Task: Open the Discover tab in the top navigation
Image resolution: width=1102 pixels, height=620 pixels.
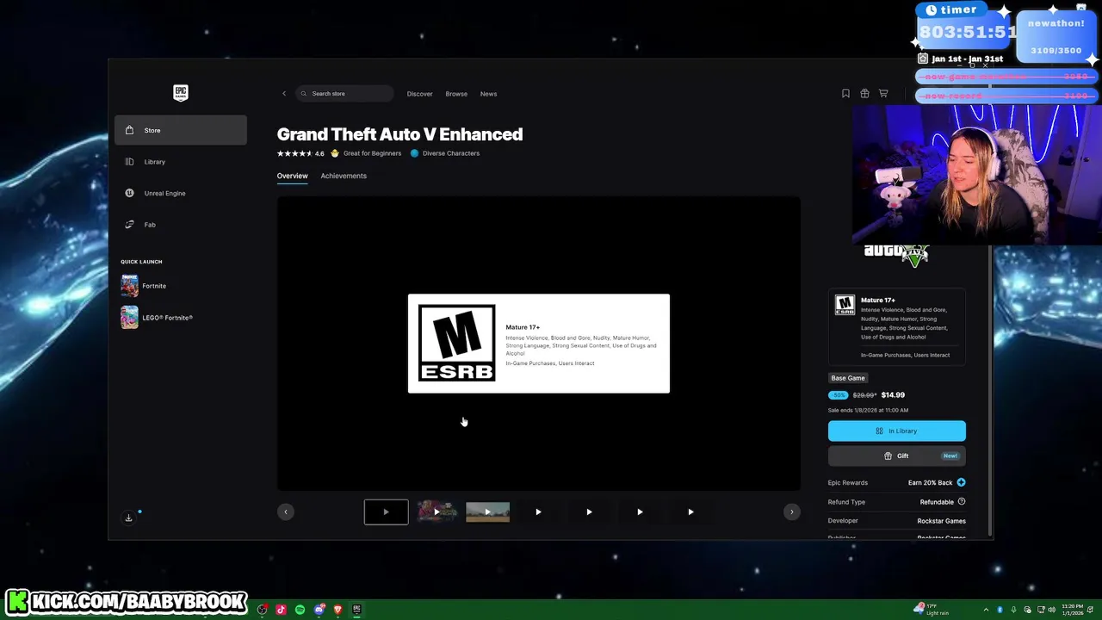Action: coord(419,94)
